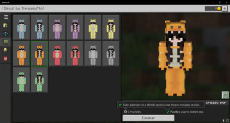
Task: Click the tooltip about aspecto sesión
Action: (x=161, y=105)
